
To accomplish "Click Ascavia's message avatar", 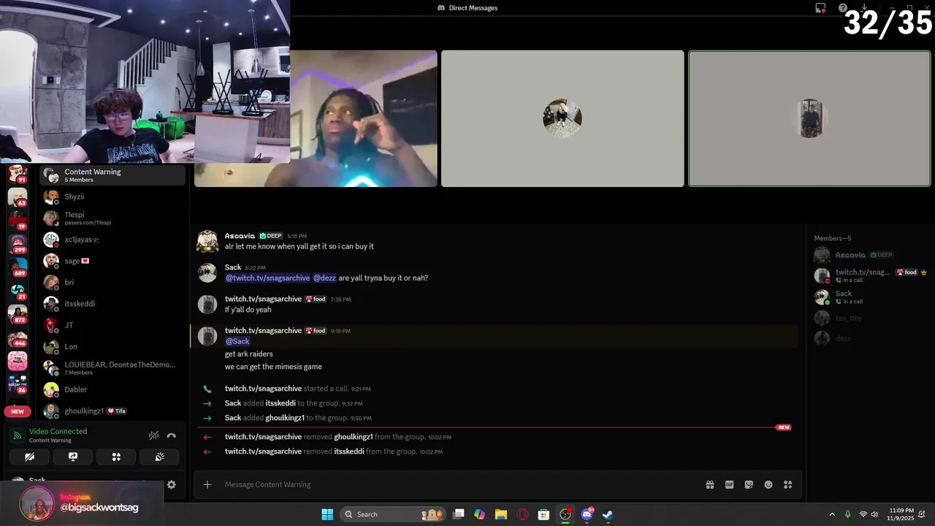I will (207, 241).
